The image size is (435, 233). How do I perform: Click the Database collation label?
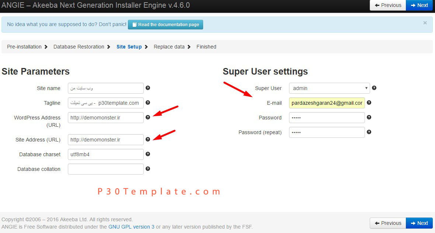point(39,169)
